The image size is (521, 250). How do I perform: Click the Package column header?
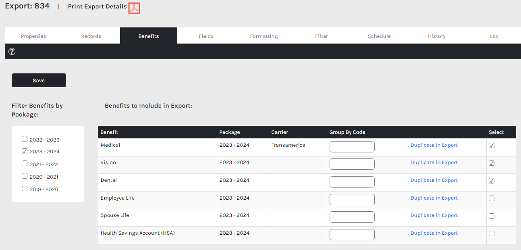(x=230, y=132)
